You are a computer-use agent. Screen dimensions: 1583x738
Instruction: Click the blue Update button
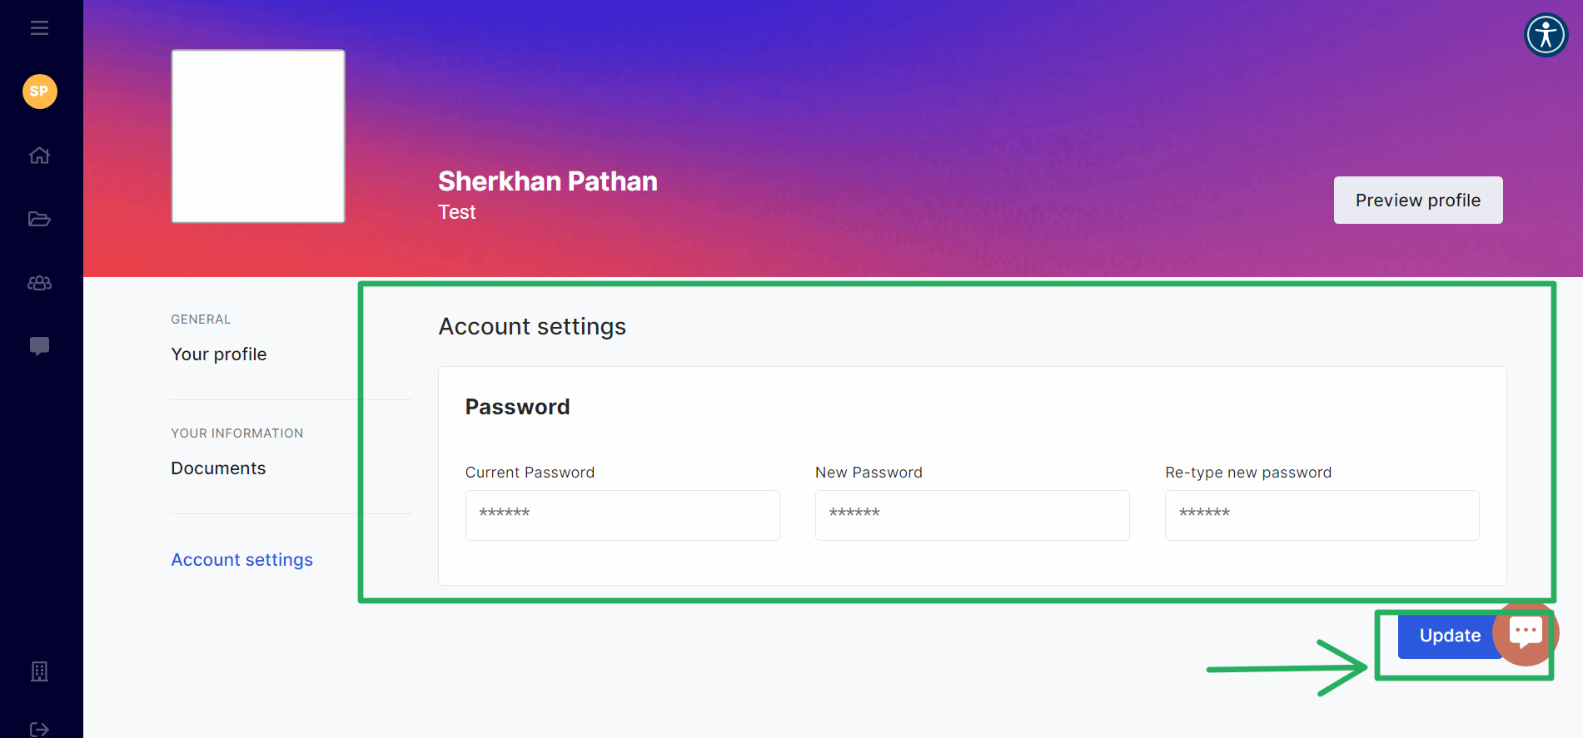(1450, 636)
